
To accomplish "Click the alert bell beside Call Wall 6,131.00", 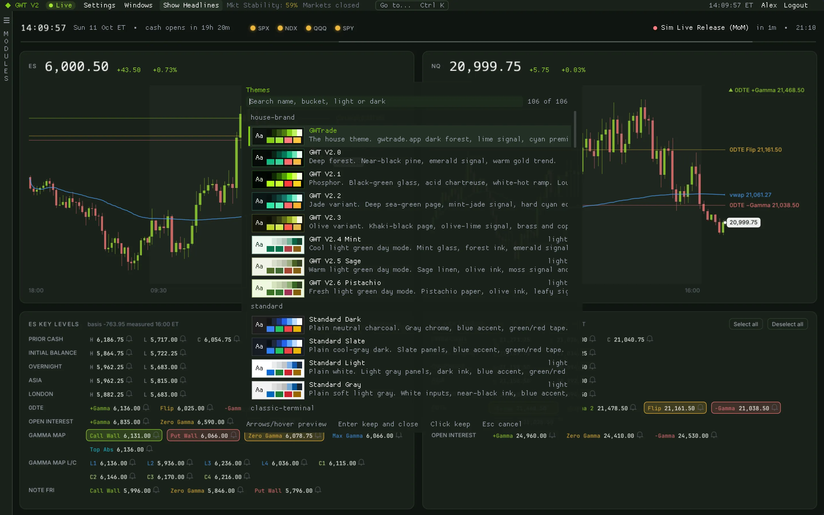I will tap(156, 435).
